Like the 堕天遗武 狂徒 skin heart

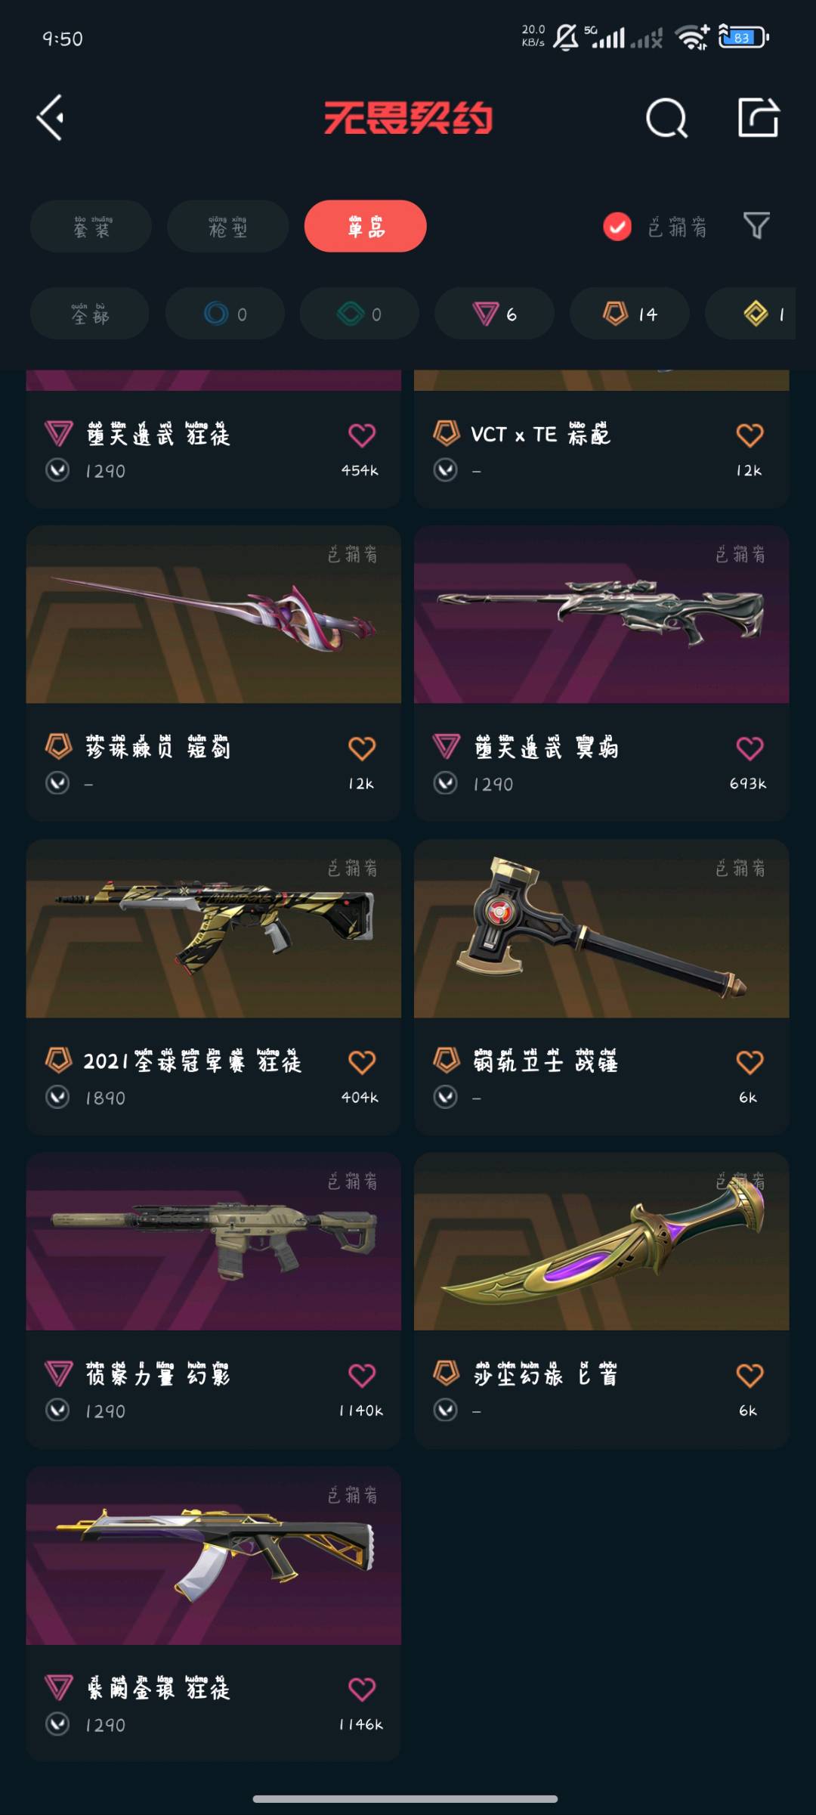point(362,435)
